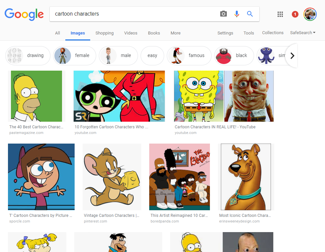Click the blue magnifier search button
Screen dimensions: 325x252
click(x=250, y=14)
